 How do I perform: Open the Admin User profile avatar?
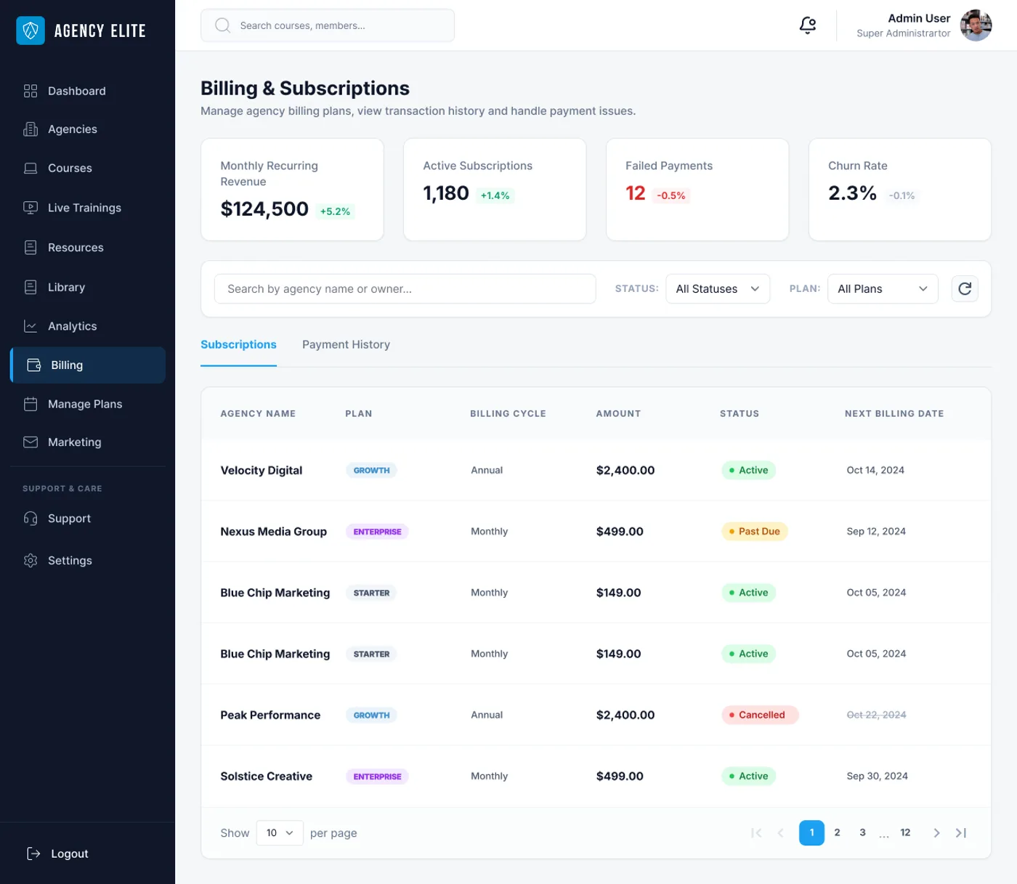(976, 25)
